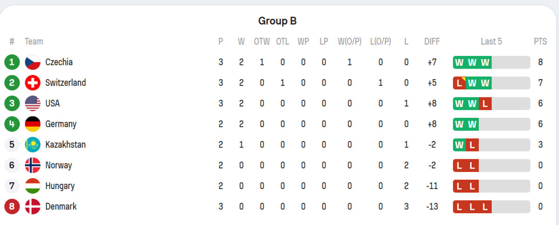Click the USA flag icon

click(x=33, y=103)
